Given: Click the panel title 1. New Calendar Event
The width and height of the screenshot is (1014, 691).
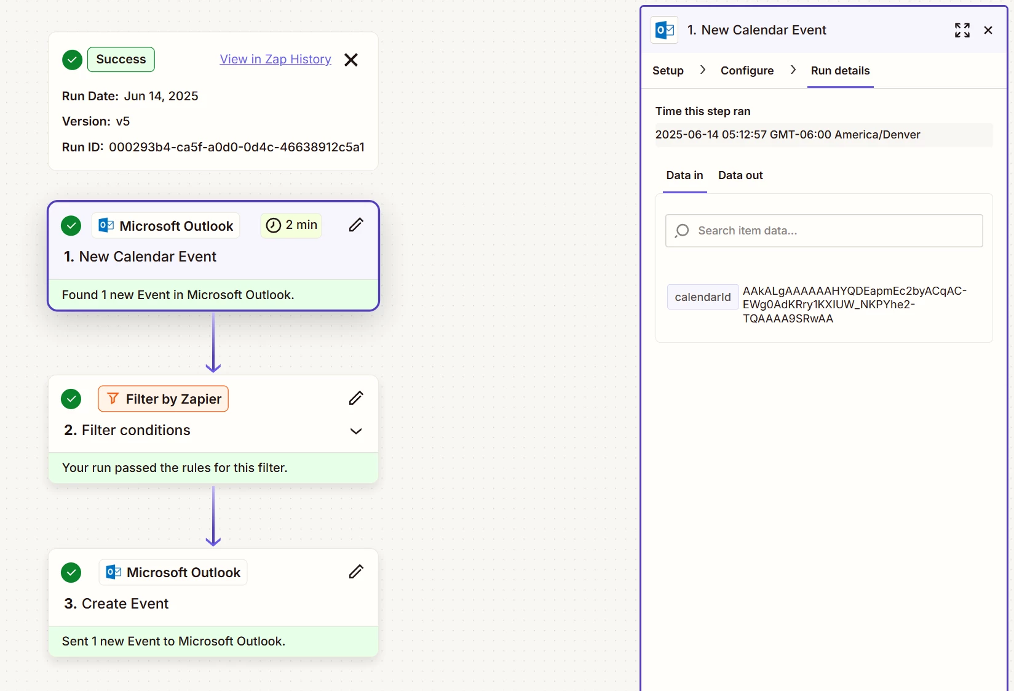Looking at the screenshot, I should click(x=756, y=30).
